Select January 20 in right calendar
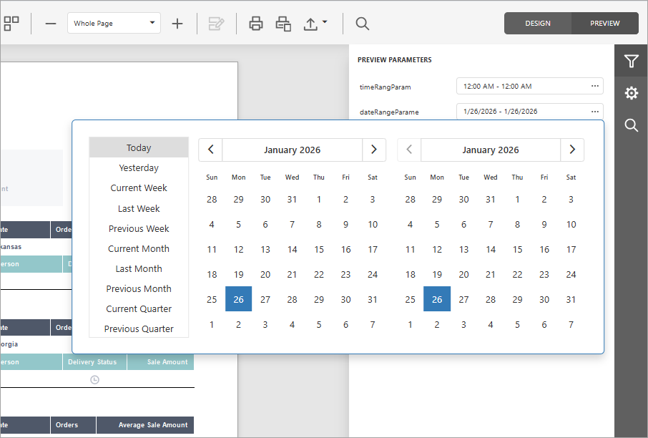 click(463, 274)
